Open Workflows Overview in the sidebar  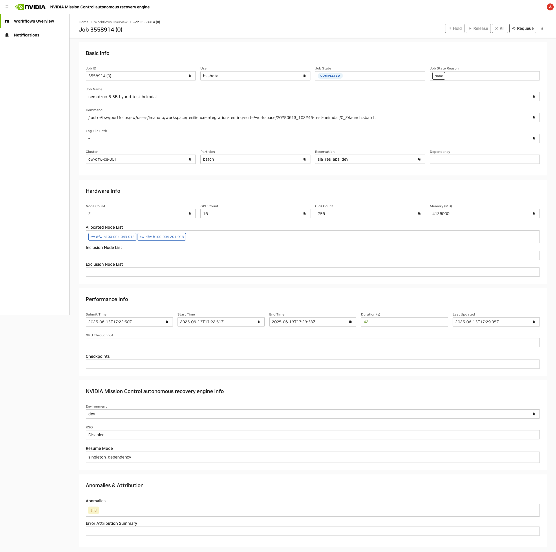tap(34, 21)
